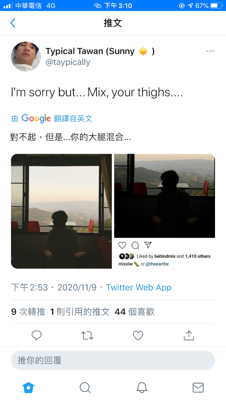Open the Notifications bell tab
Viewport: 226px width, 401px height.
click(142, 387)
